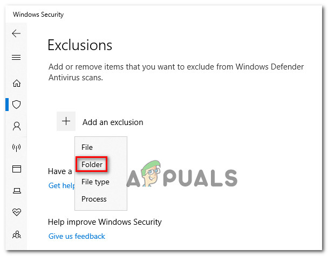328x256 pixels.
Task: Open the hamburger navigation menu
Action: tap(16, 58)
